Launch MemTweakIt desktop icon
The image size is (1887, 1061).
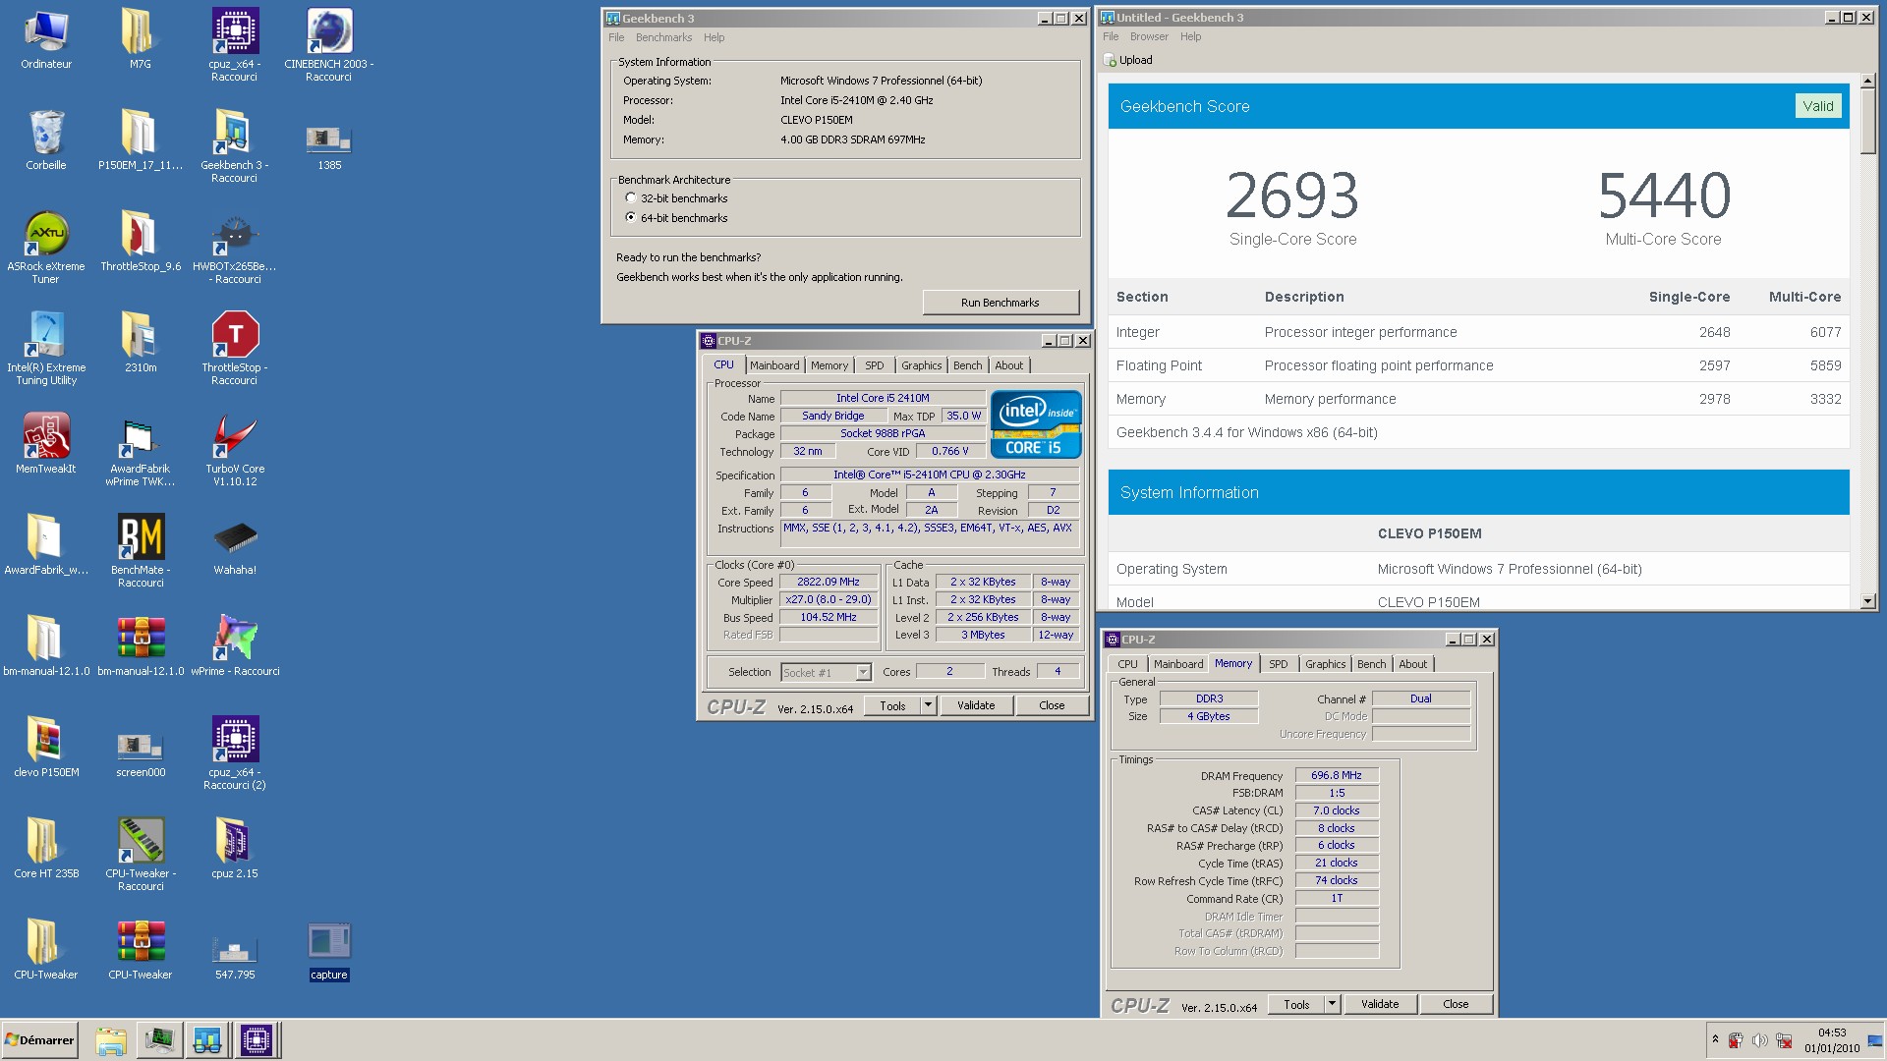pos(46,444)
